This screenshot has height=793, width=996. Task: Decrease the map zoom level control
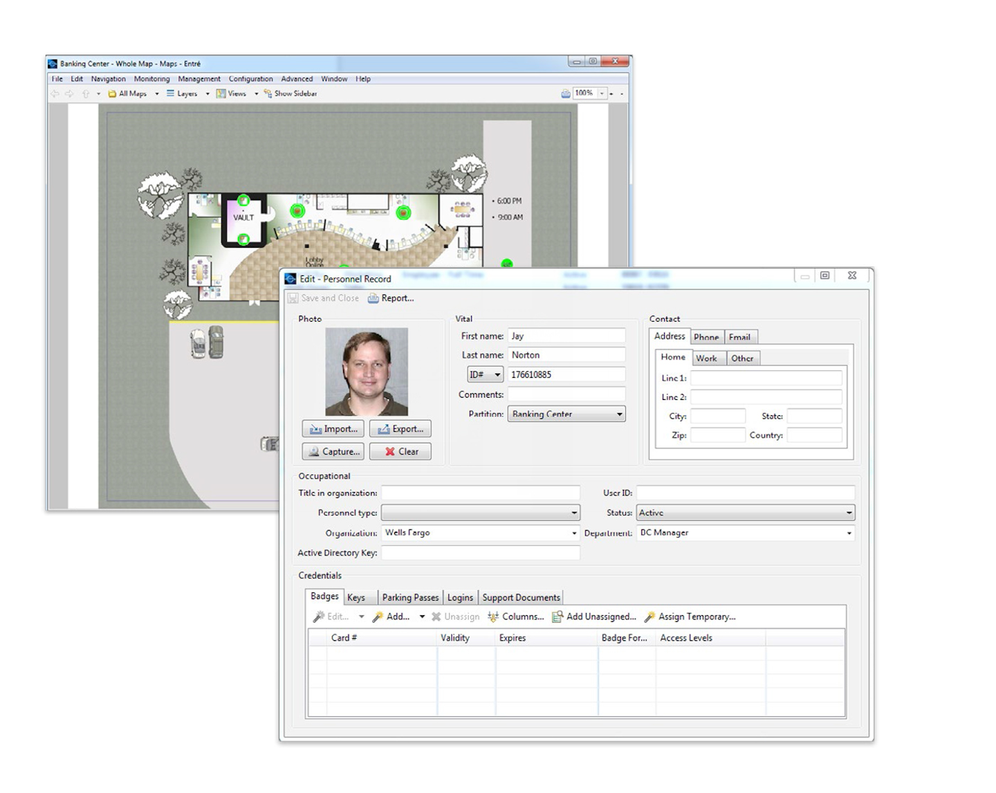point(621,93)
